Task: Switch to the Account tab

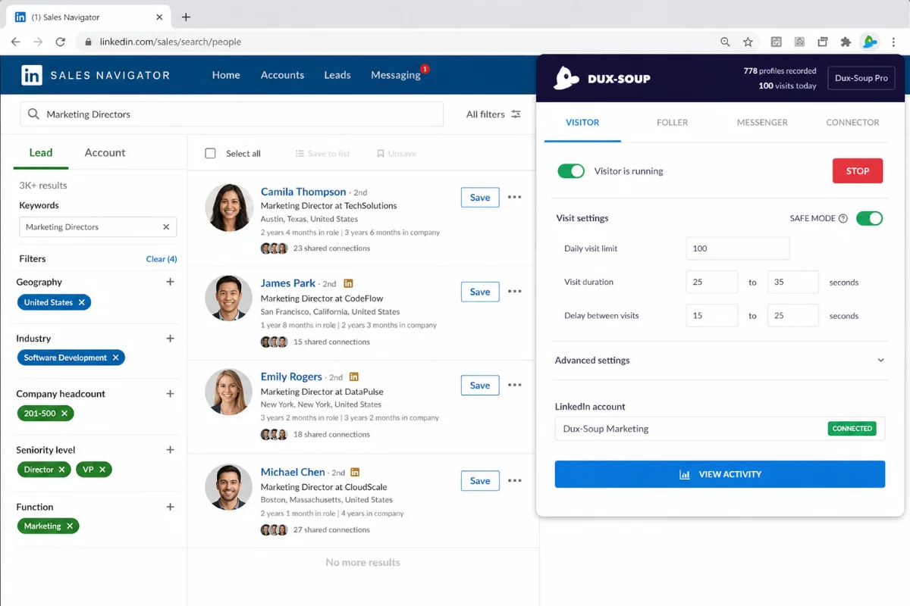Action: pyautogui.click(x=105, y=152)
